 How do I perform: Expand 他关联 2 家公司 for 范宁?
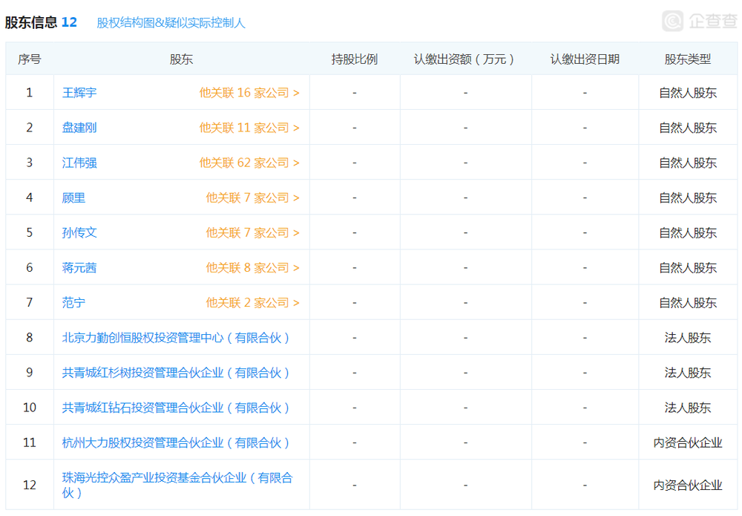pos(253,302)
